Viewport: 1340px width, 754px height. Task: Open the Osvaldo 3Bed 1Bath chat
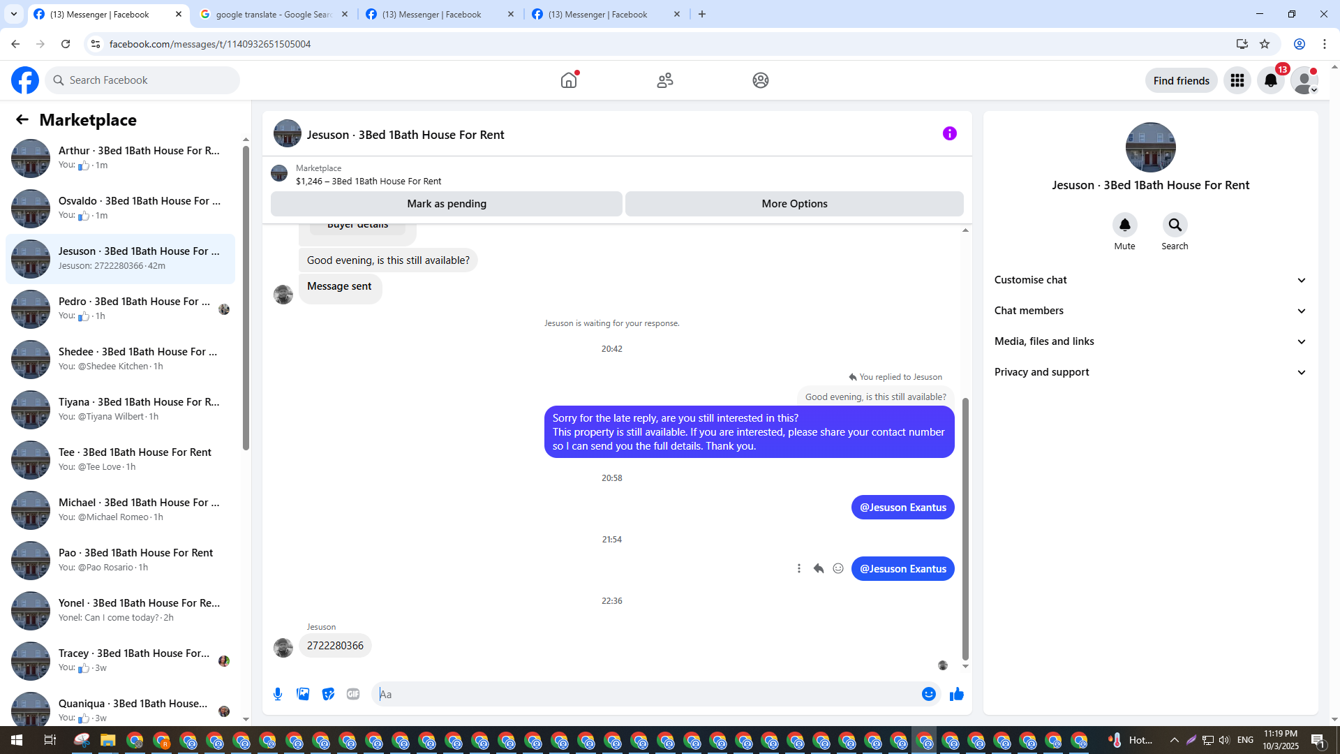120,209
